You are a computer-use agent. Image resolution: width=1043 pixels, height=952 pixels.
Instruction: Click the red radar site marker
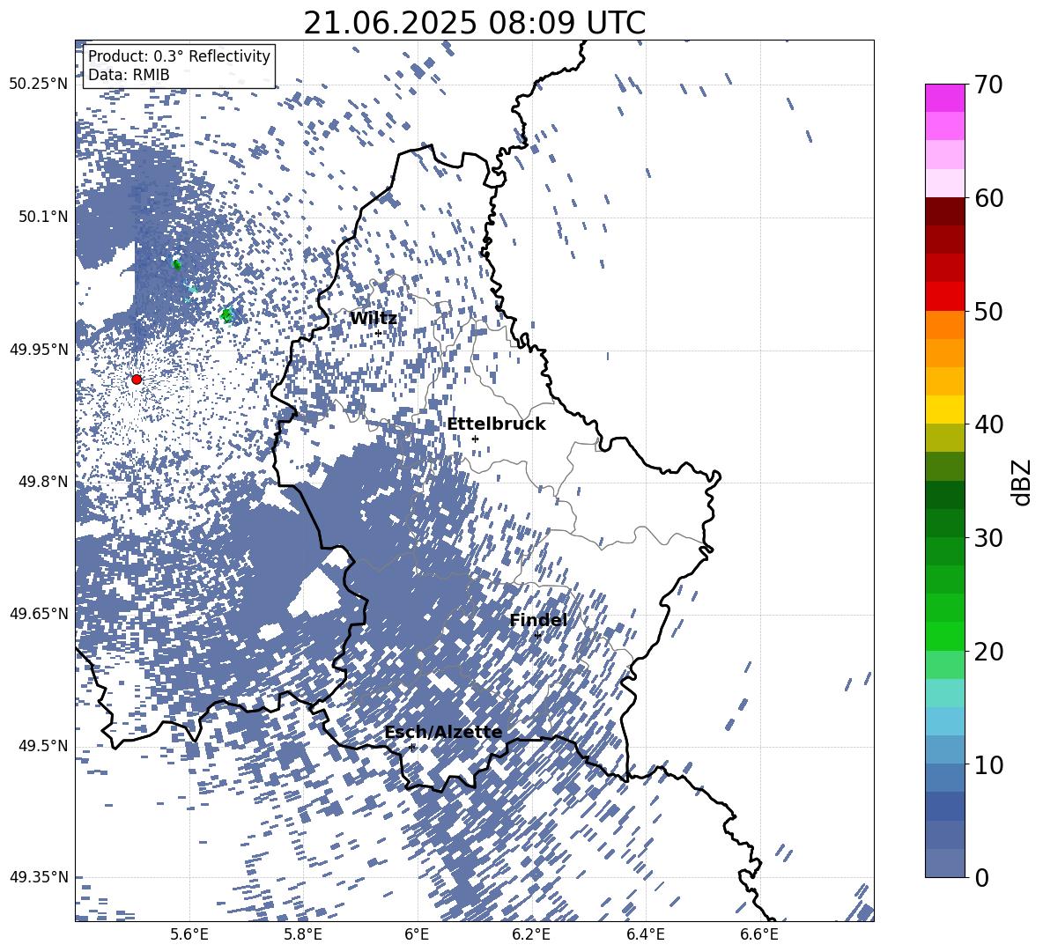(x=137, y=379)
